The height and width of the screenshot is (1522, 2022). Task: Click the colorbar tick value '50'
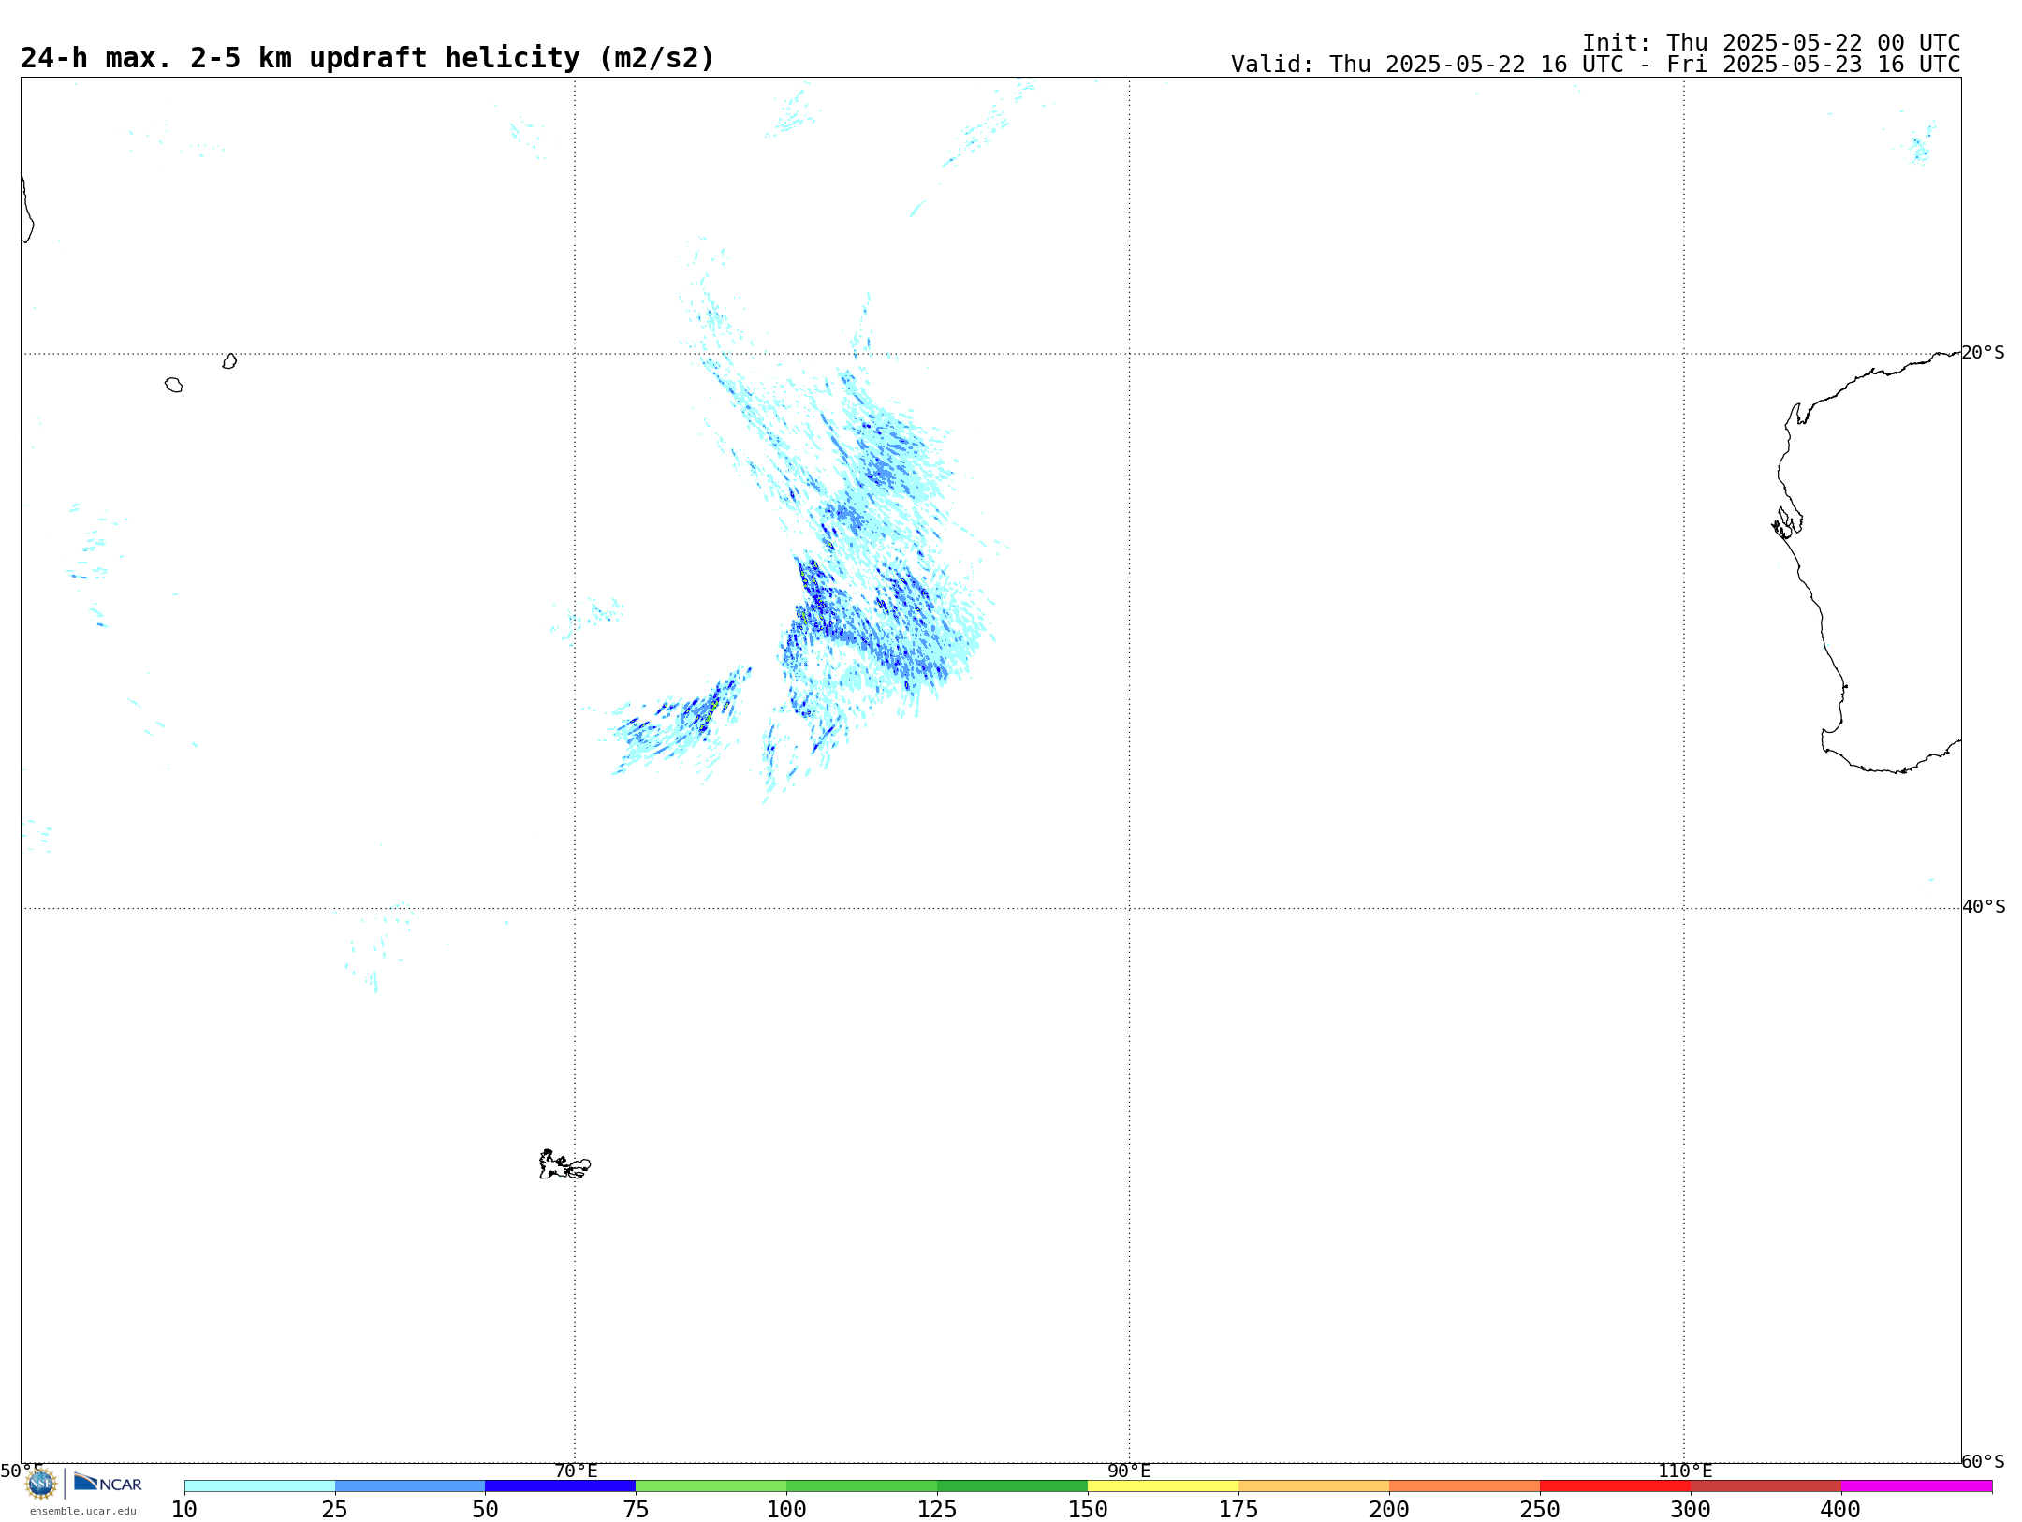coord(486,1510)
